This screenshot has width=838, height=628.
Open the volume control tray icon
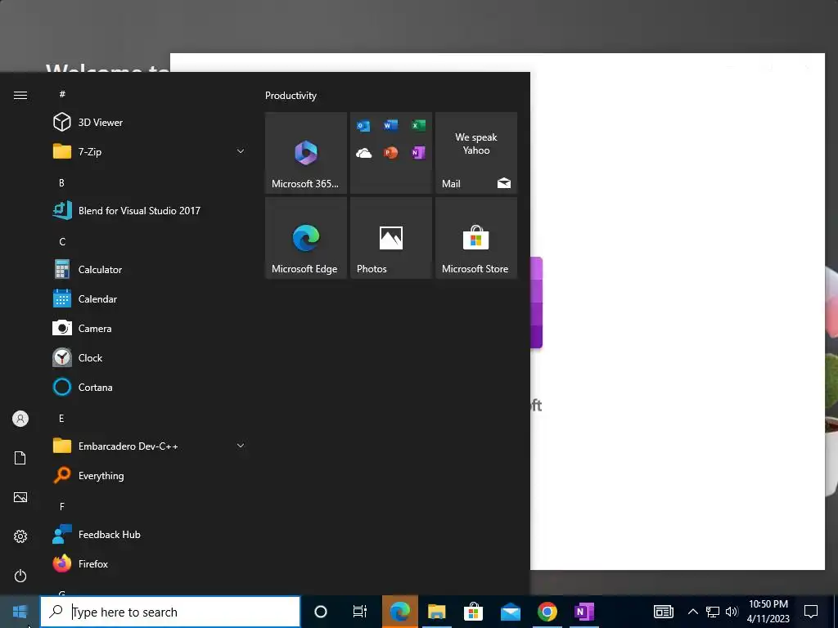tap(732, 612)
